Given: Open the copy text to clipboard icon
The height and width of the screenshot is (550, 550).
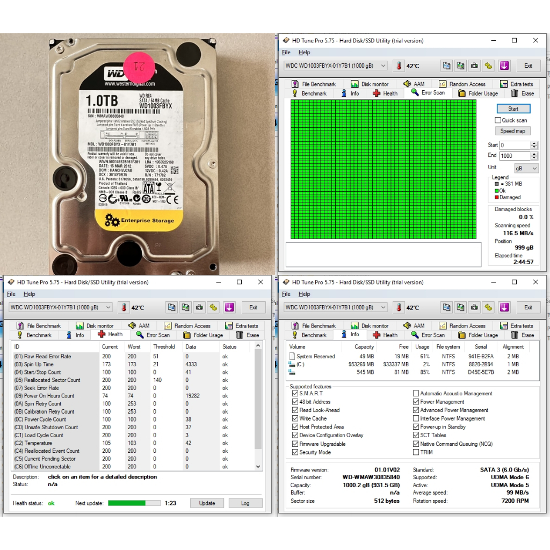Looking at the screenshot, I should (x=446, y=66).
